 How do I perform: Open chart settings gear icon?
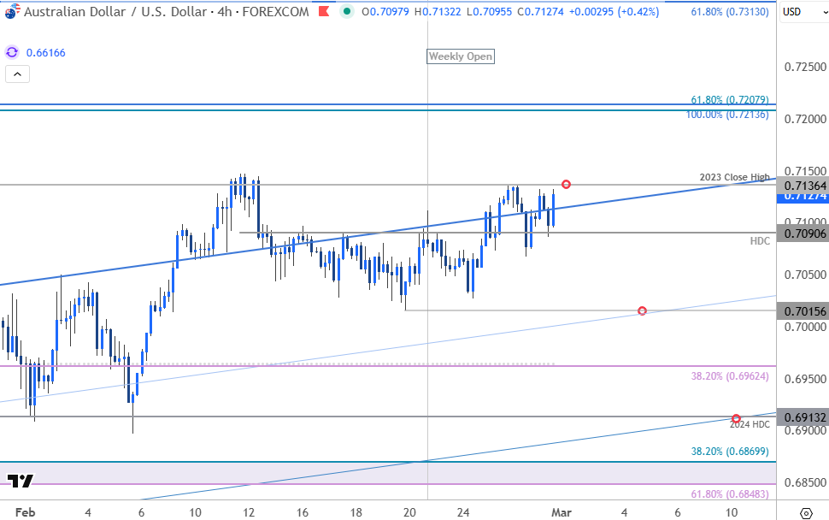tap(806, 512)
